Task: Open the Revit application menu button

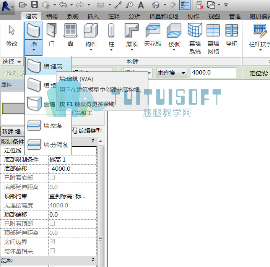Action: coord(7,7)
